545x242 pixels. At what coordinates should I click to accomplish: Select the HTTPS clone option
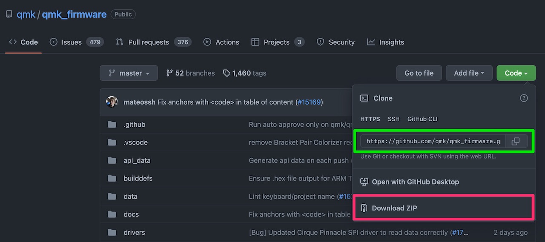coord(370,119)
